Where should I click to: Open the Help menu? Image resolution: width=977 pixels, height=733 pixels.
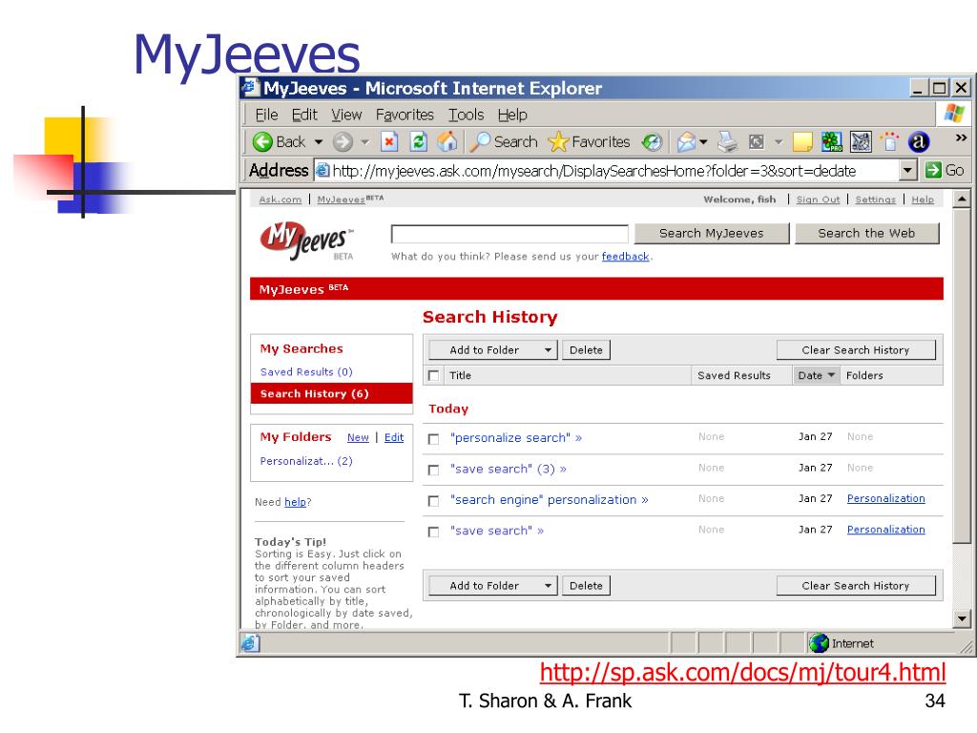pyautogui.click(x=512, y=115)
